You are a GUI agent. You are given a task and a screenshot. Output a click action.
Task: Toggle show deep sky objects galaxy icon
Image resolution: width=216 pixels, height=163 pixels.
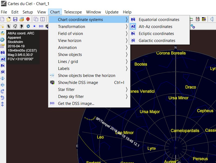(9, 26)
